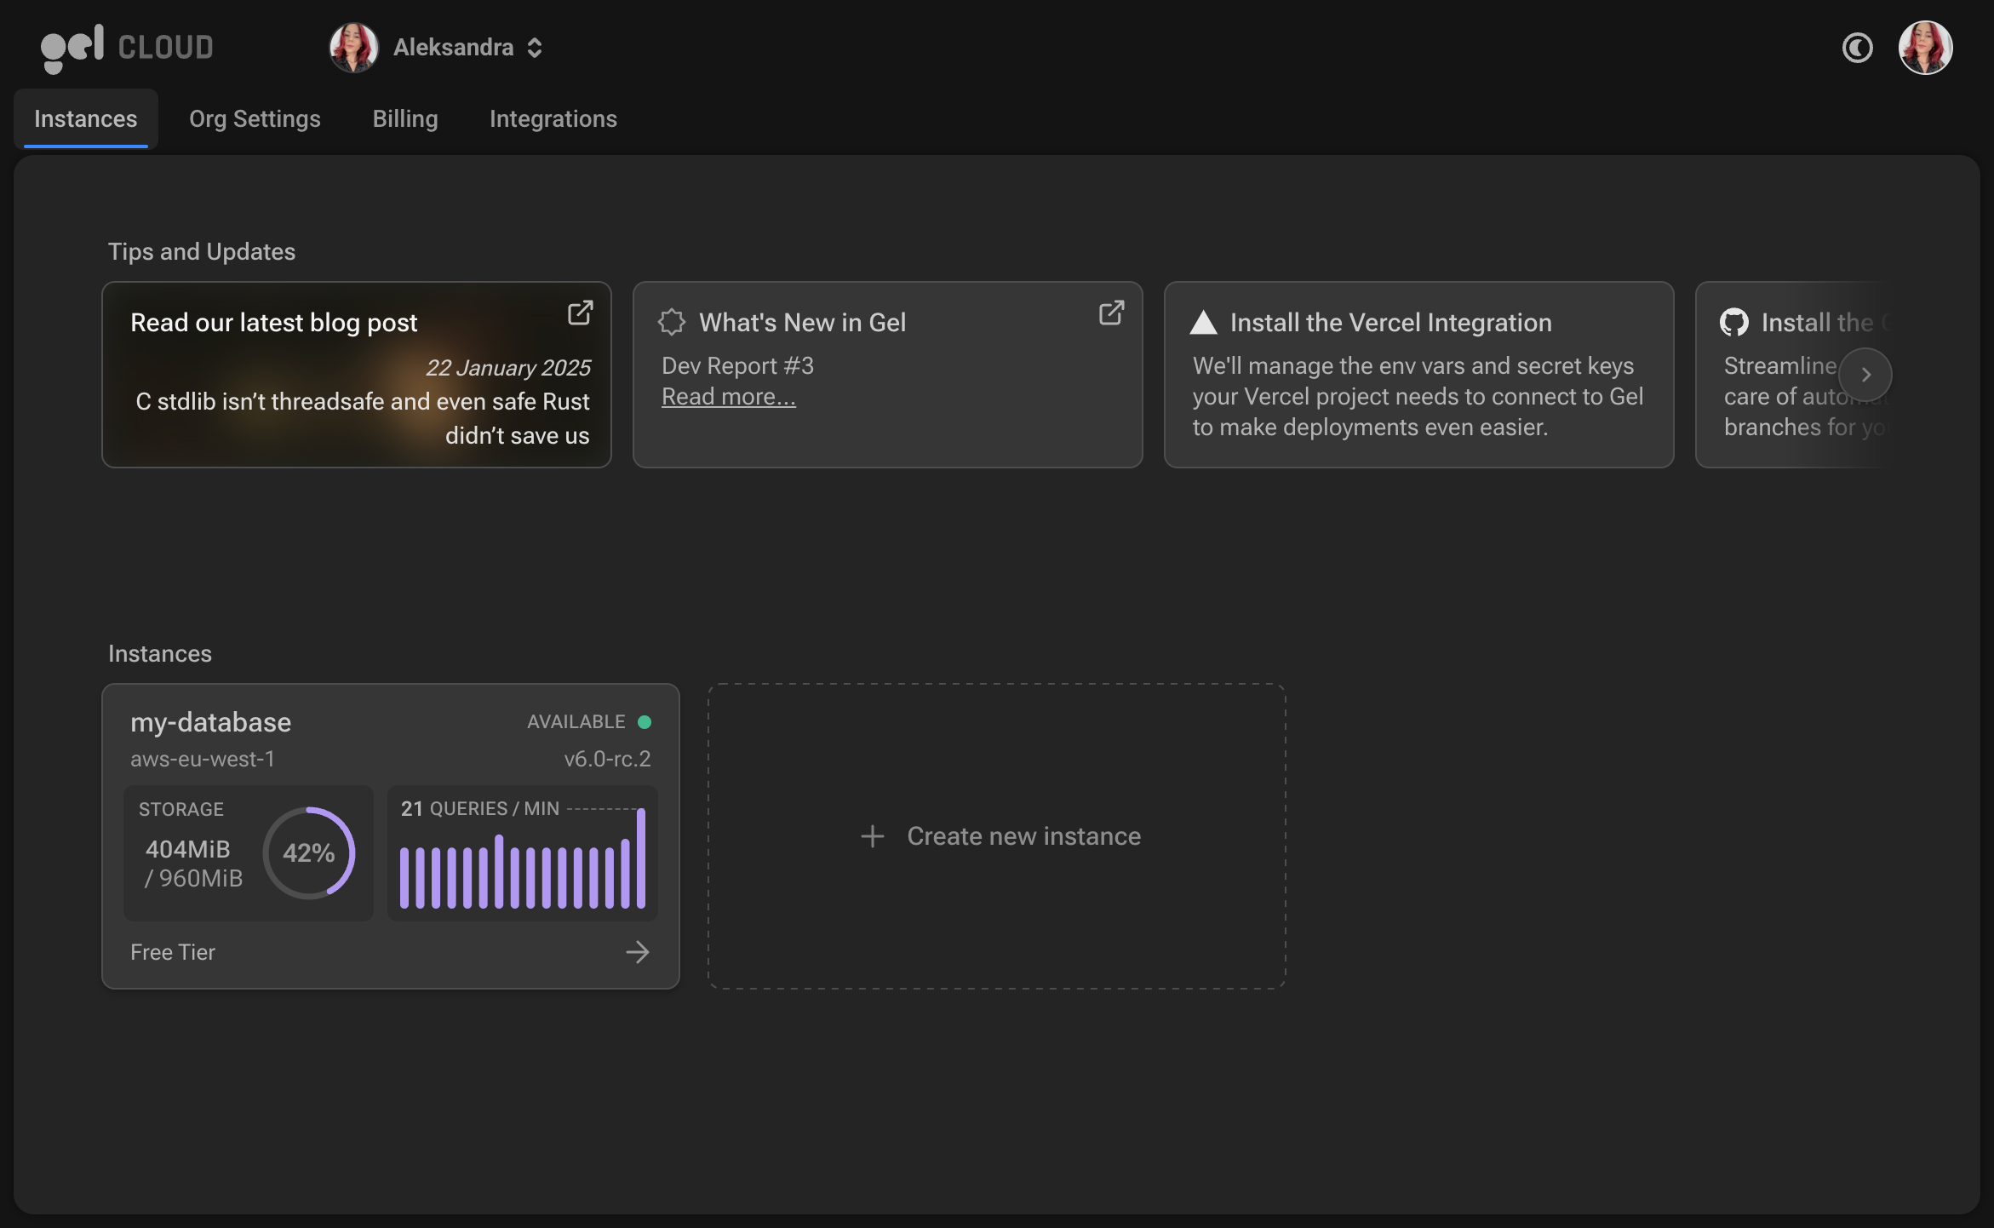The width and height of the screenshot is (1994, 1228).
Task: Click the green AVAILABLE status dot
Action: click(645, 722)
